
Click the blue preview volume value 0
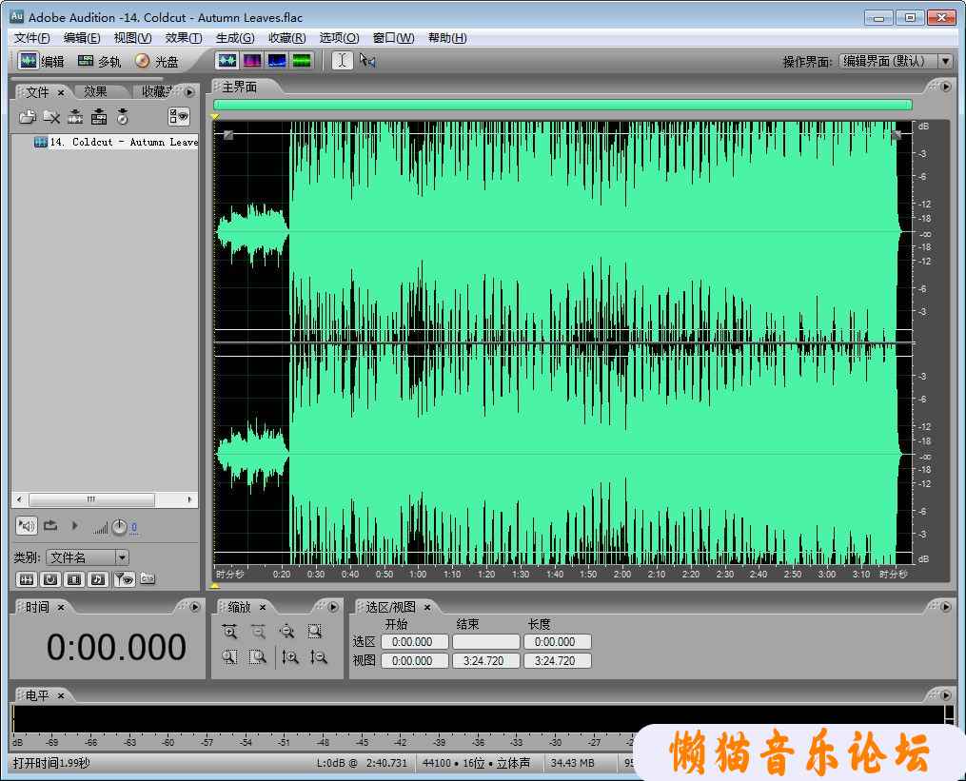(x=133, y=527)
